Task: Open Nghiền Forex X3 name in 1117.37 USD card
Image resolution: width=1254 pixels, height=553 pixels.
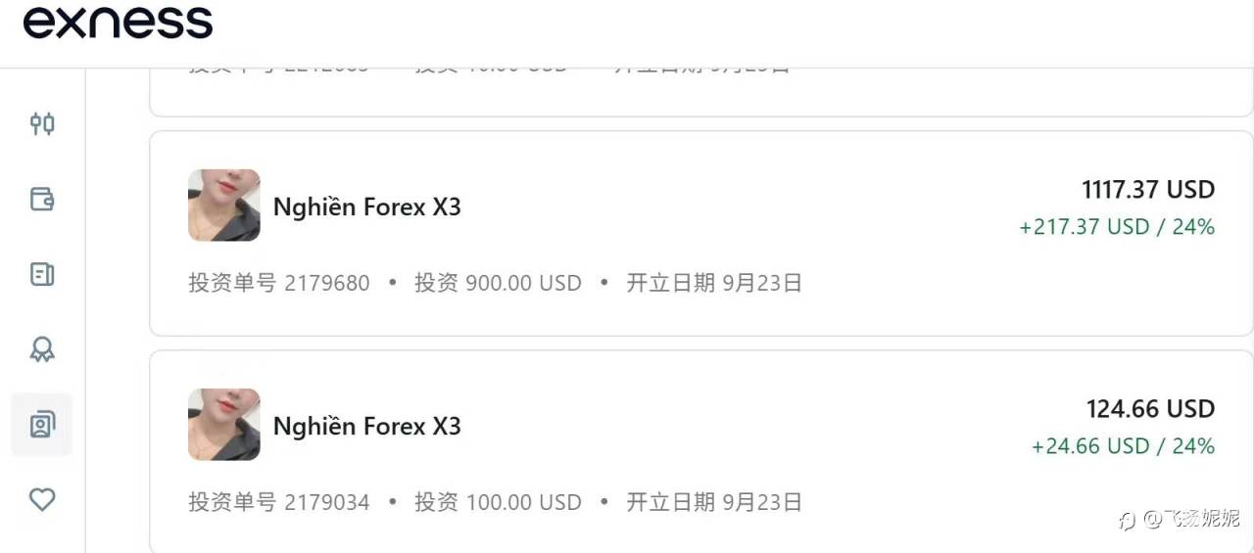Action: (366, 207)
